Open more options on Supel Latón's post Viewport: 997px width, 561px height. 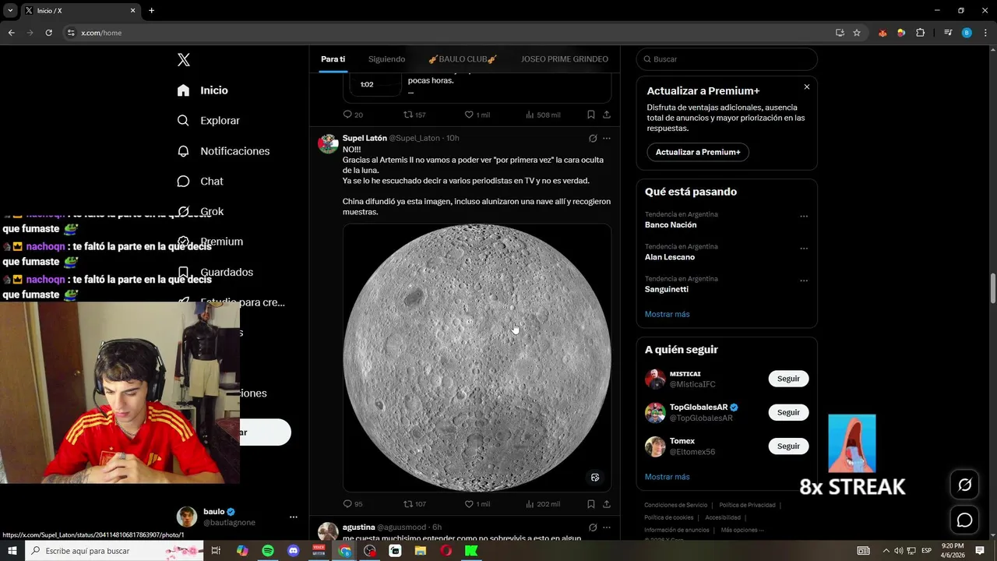(x=607, y=138)
